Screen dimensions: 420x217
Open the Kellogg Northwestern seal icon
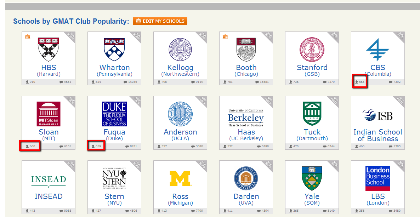pyautogui.click(x=180, y=49)
